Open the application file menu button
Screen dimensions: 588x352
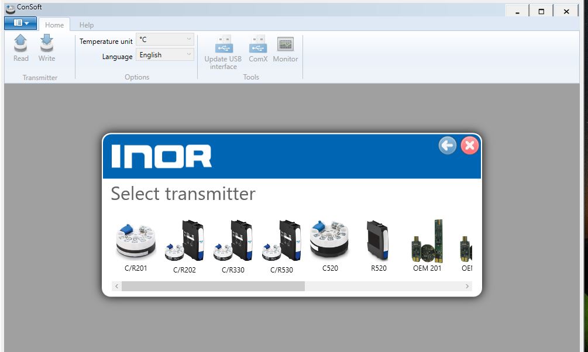(x=20, y=23)
